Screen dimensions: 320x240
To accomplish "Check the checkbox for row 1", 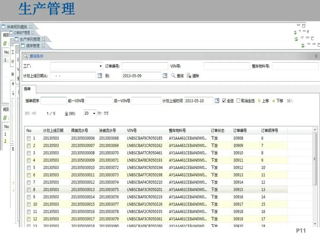I will 29,138.
